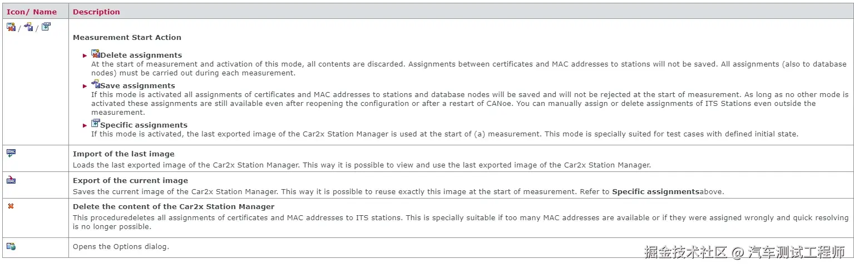Image resolution: width=854 pixels, height=269 pixels.
Task: Click the Export of the current image icon
Action: [x=11, y=180]
